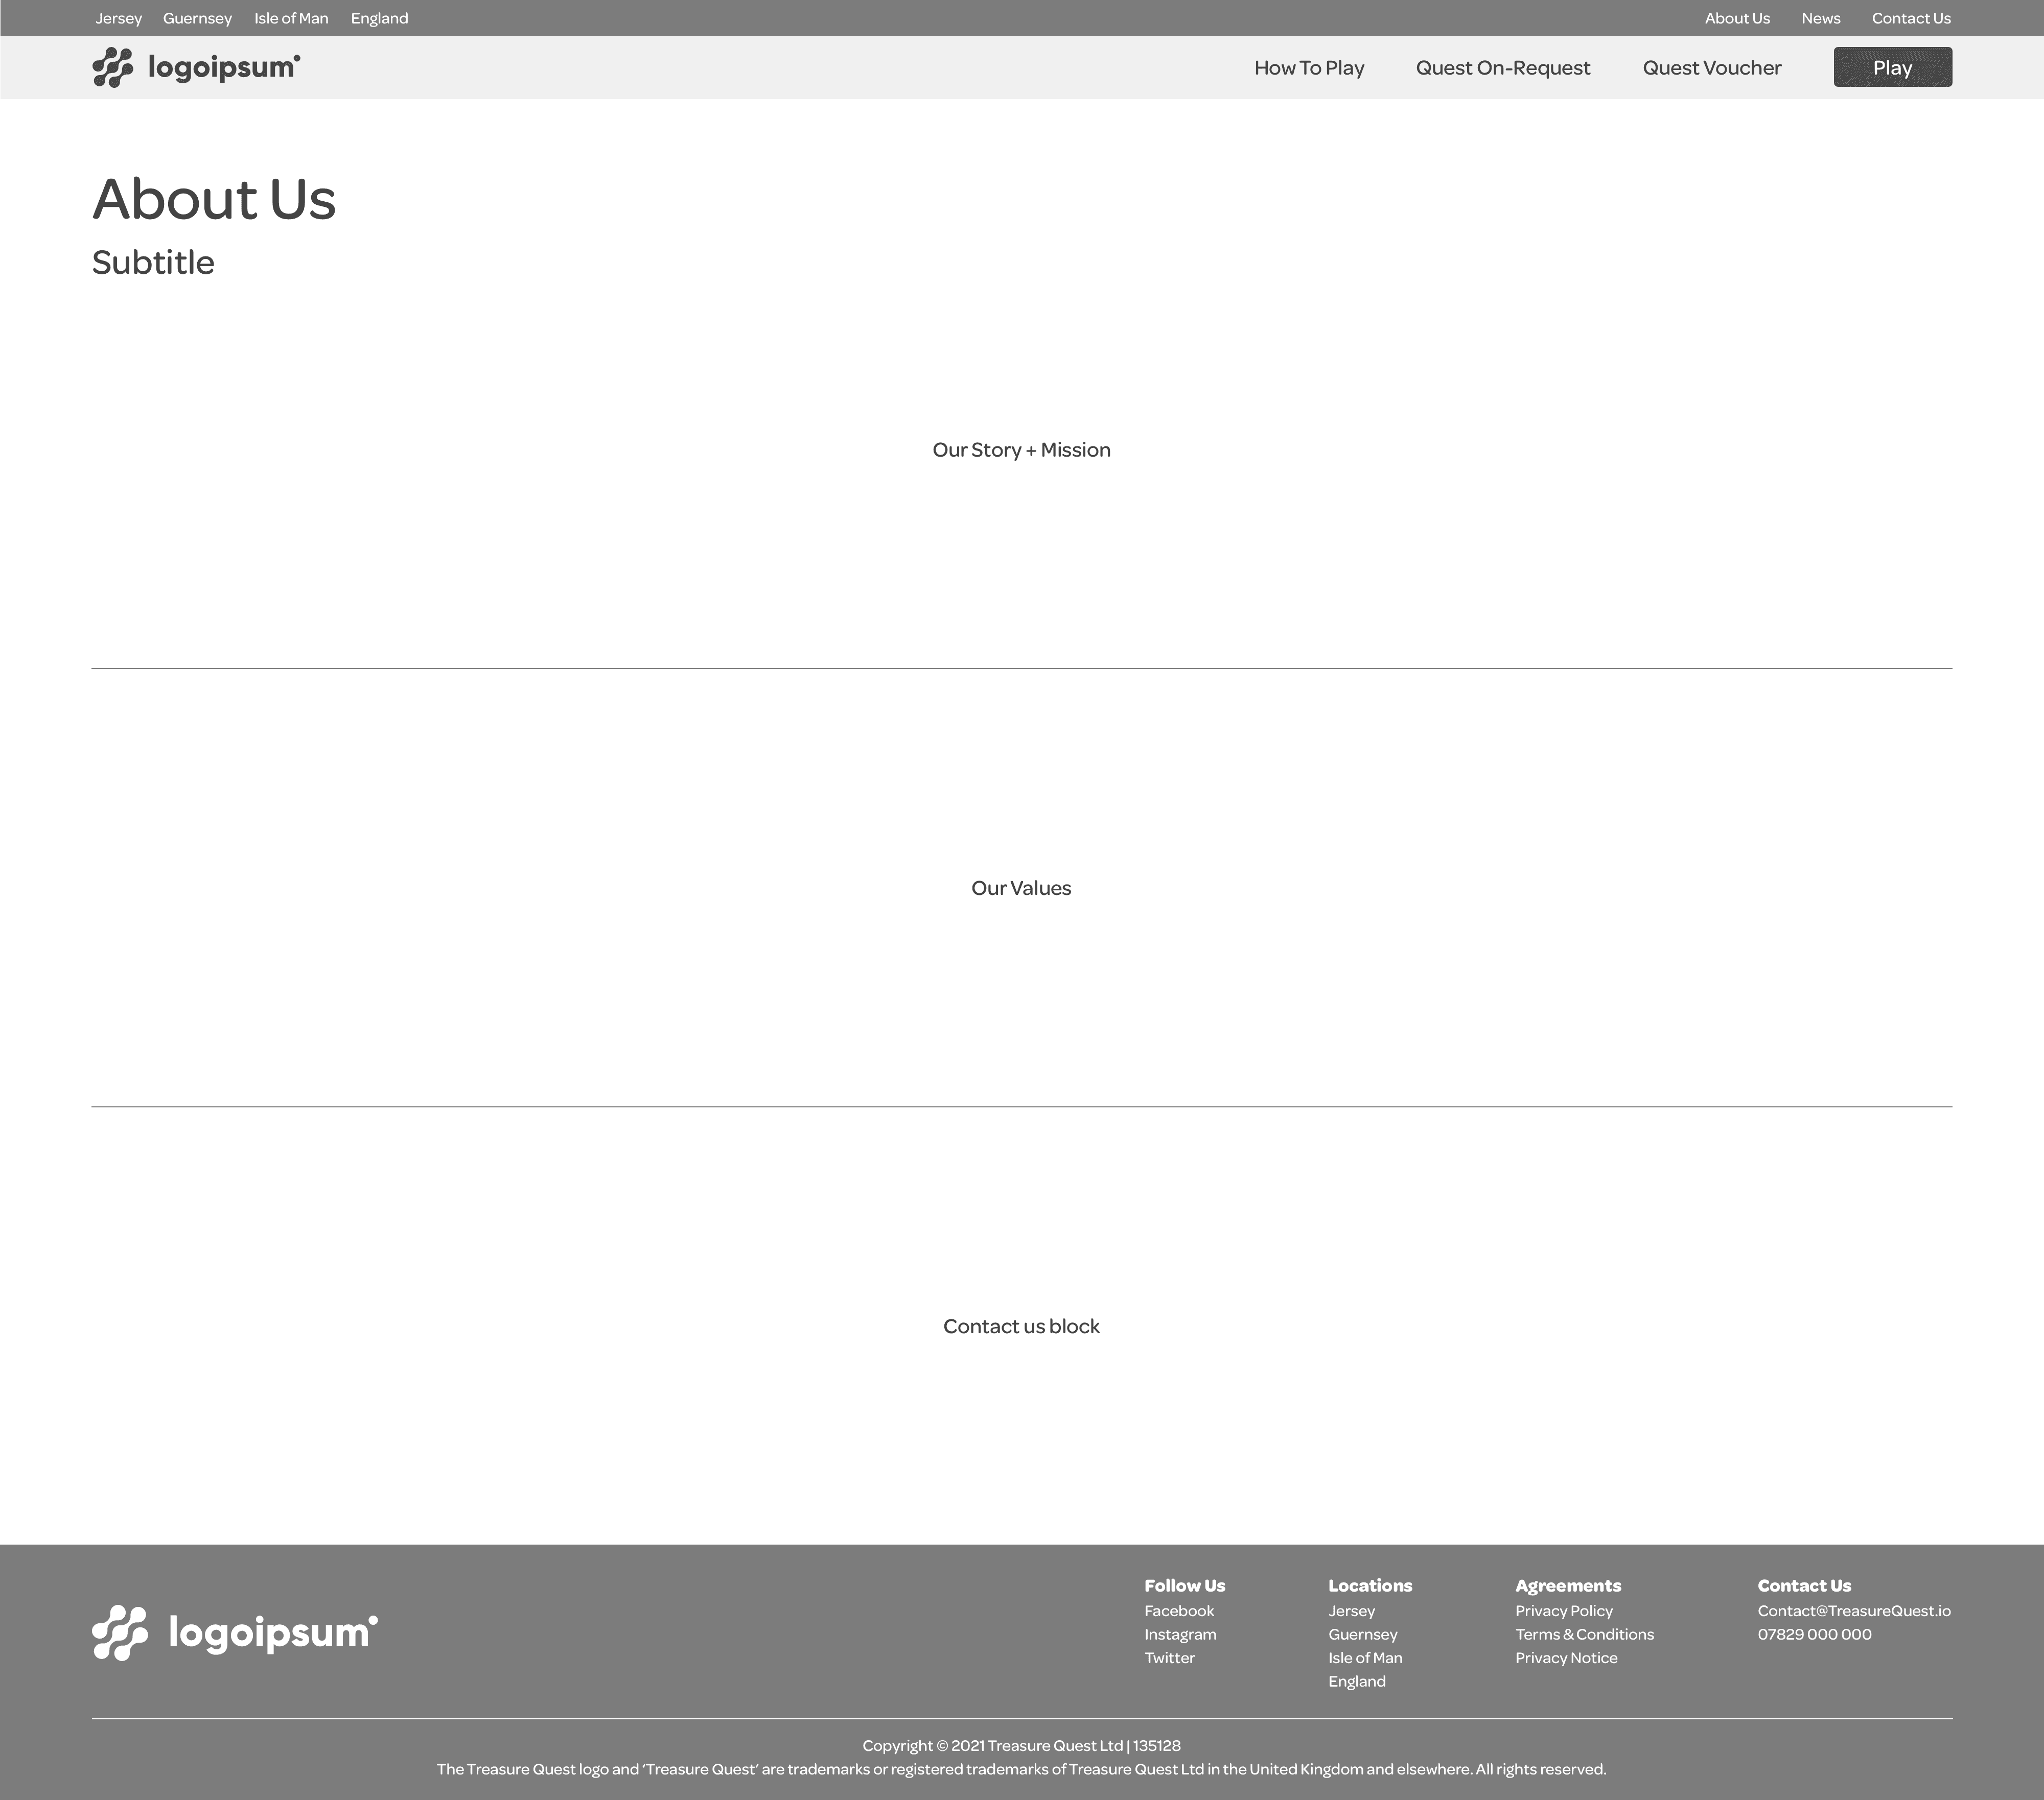
Task: Open Facebook link in footer
Action: point(1178,1610)
